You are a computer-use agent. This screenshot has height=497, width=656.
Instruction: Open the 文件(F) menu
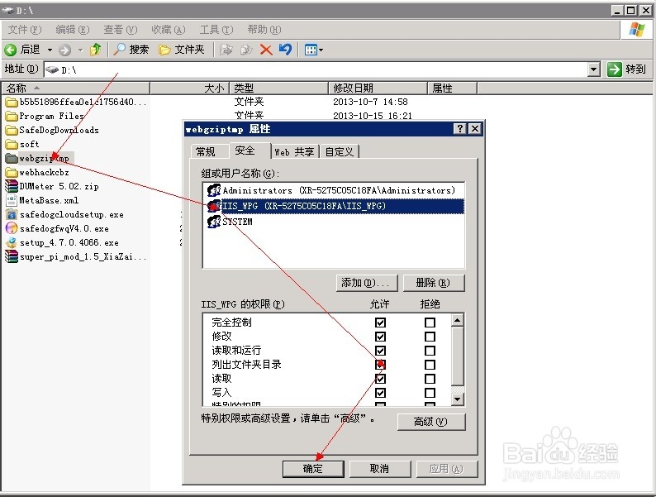point(25,30)
